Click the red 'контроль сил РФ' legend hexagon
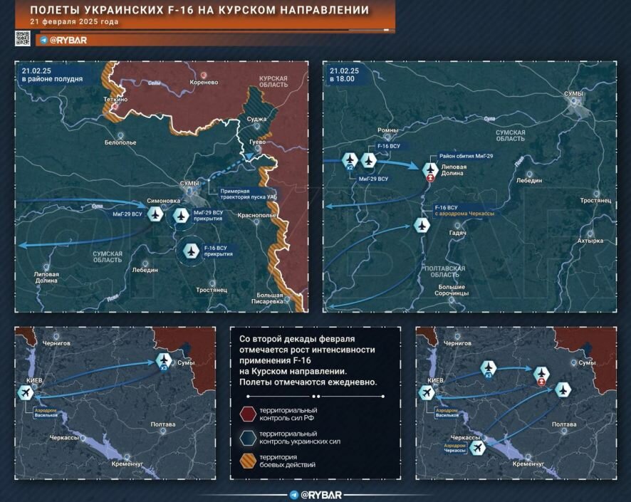This screenshot has height=502, width=631. (248, 414)
